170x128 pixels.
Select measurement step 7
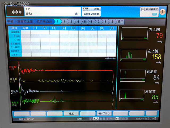99,22
